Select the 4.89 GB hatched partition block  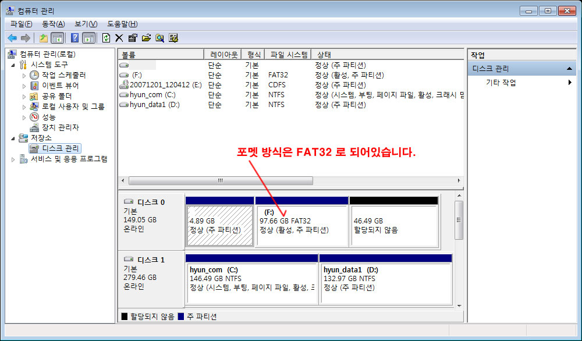pyautogui.click(x=220, y=225)
